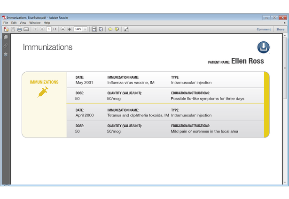Switch to read mode with the expand icon
The height and width of the screenshot is (199, 289).
click(x=126, y=29)
